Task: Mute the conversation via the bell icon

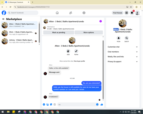Action: click(x=118, y=38)
